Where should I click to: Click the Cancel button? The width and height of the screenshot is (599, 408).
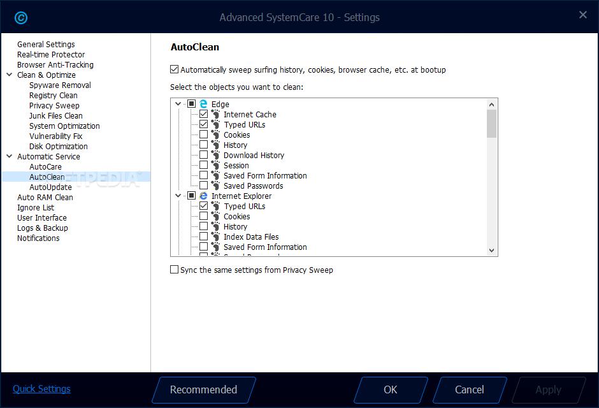470,390
